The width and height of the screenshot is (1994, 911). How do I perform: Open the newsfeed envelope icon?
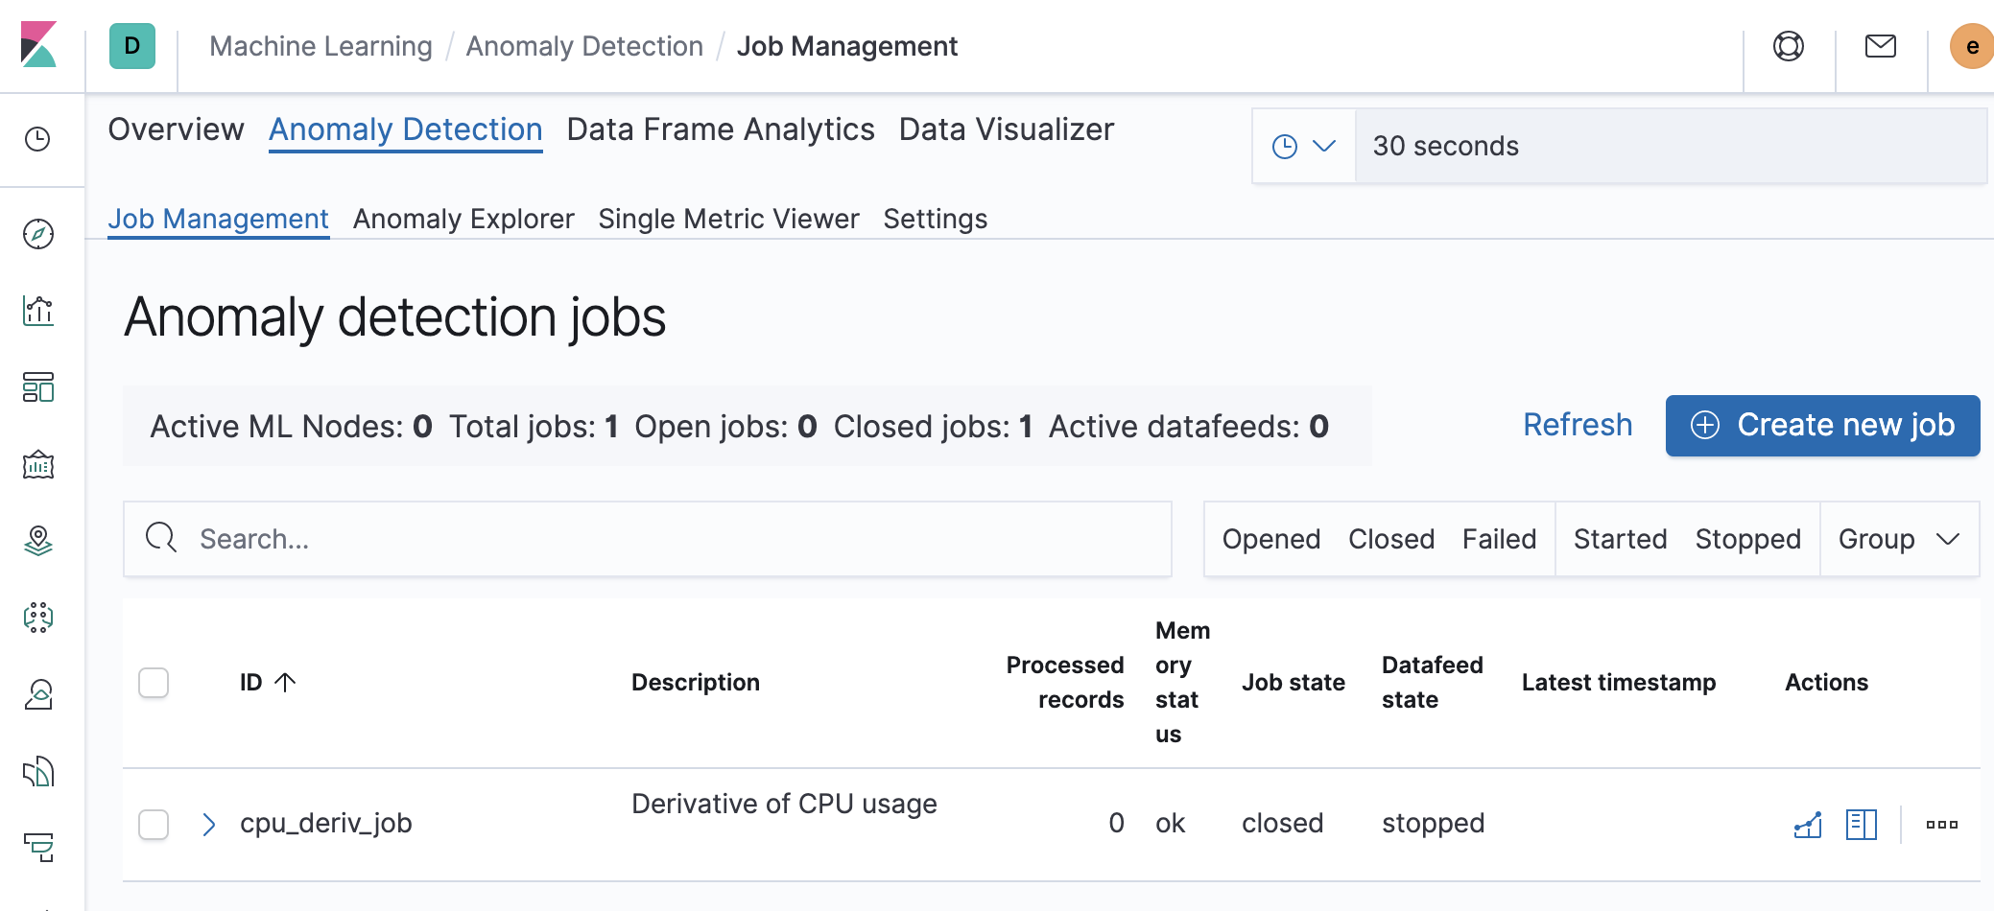(x=1881, y=45)
